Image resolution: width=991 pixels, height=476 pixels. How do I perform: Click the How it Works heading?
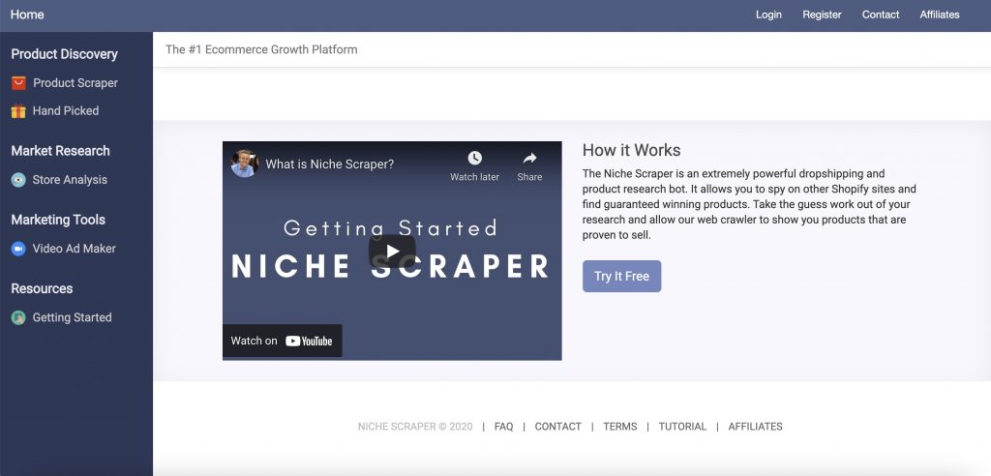(631, 151)
